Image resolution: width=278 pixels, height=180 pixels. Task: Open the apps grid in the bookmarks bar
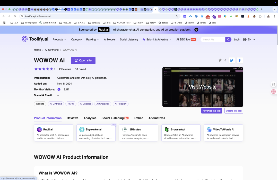[x=4, y=23]
